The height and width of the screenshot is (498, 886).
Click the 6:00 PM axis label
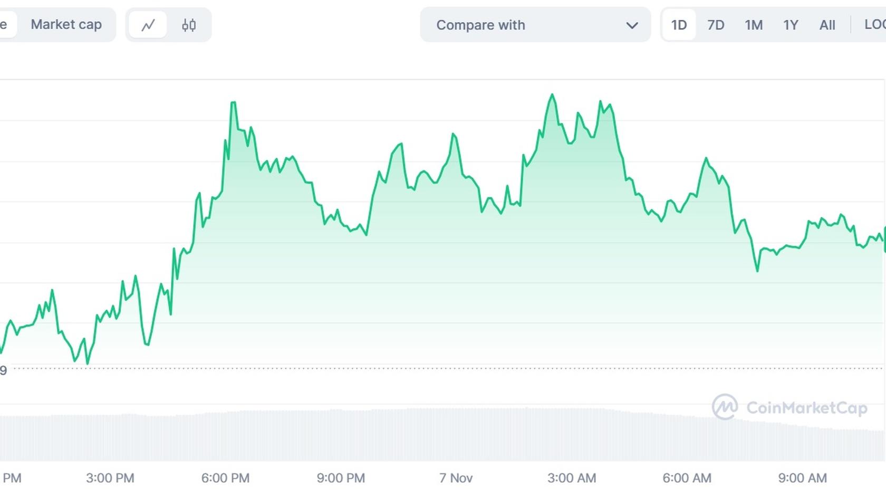pos(225,478)
